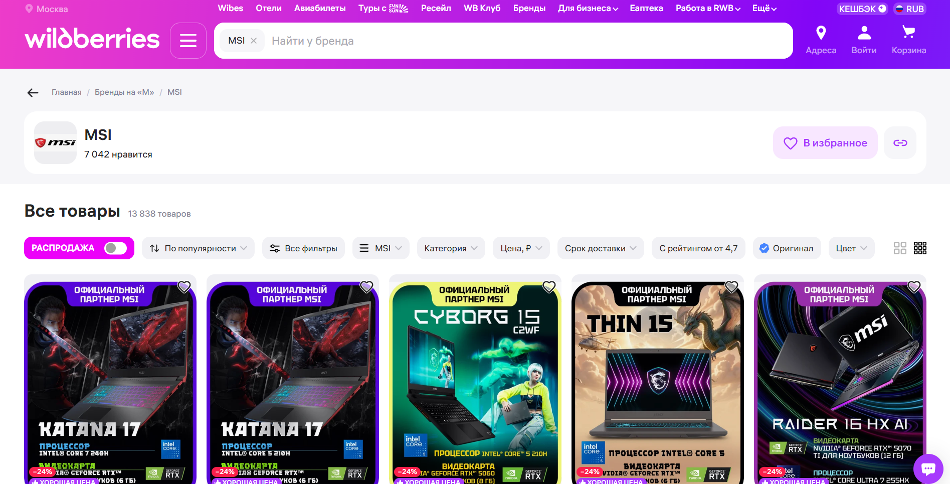Favorite the Thin 15 laptop
950x484 pixels.
tap(731, 287)
